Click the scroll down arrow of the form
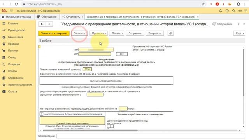 coord(244,127)
